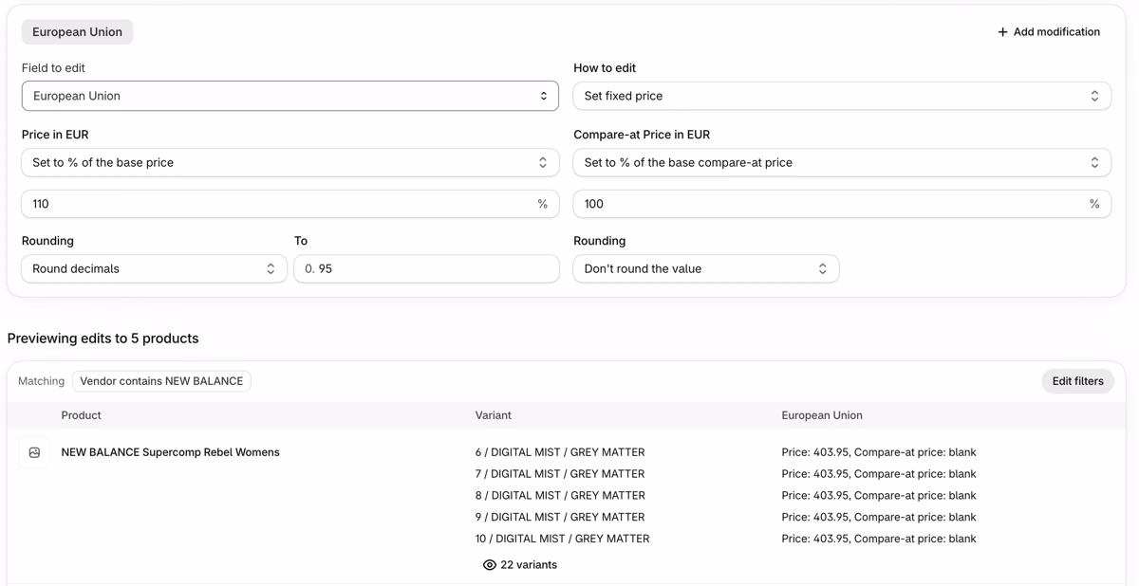Click variant 9 / DIGITAL MIST / GREY MATTER
Screen dimensions: 1139x586
pos(560,518)
